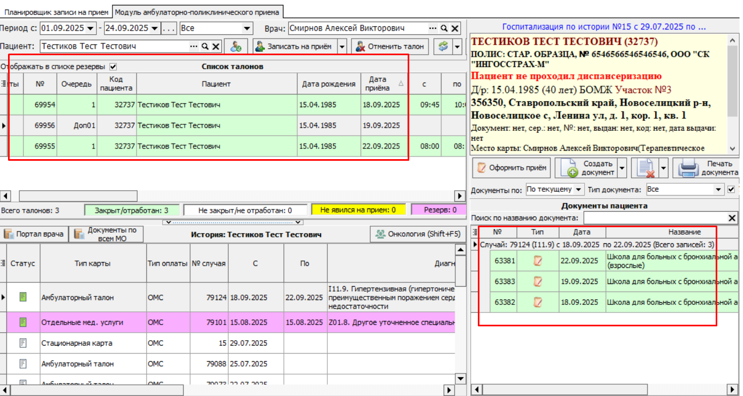
Task: Select ticket row № 69954
Action: [x=232, y=105]
